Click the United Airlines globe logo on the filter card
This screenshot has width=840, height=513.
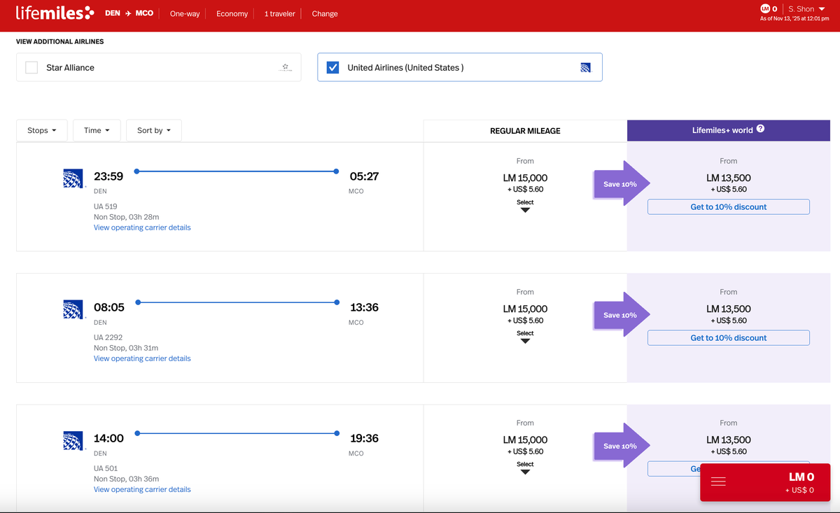tap(586, 67)
